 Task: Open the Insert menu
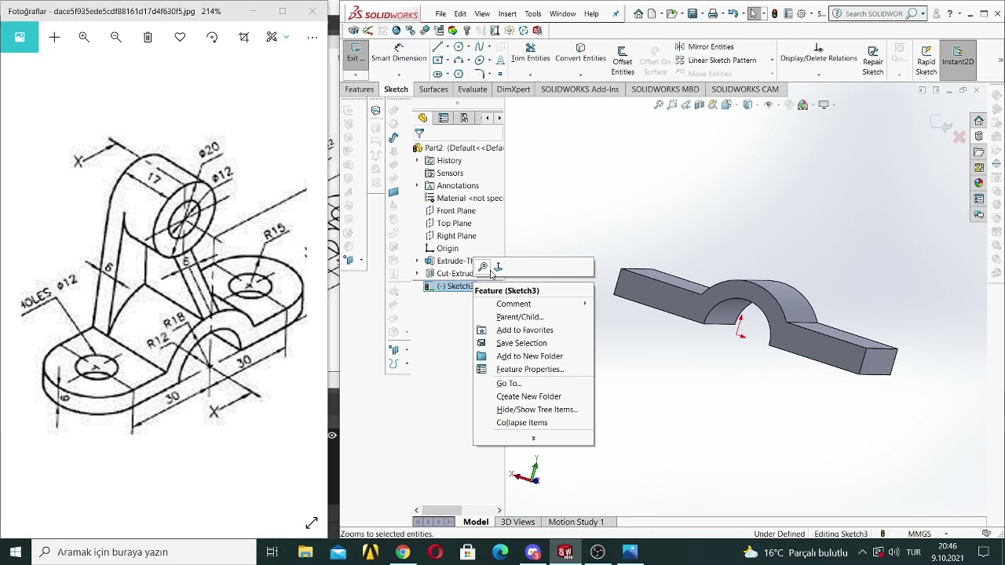click(x=507, y=13)
